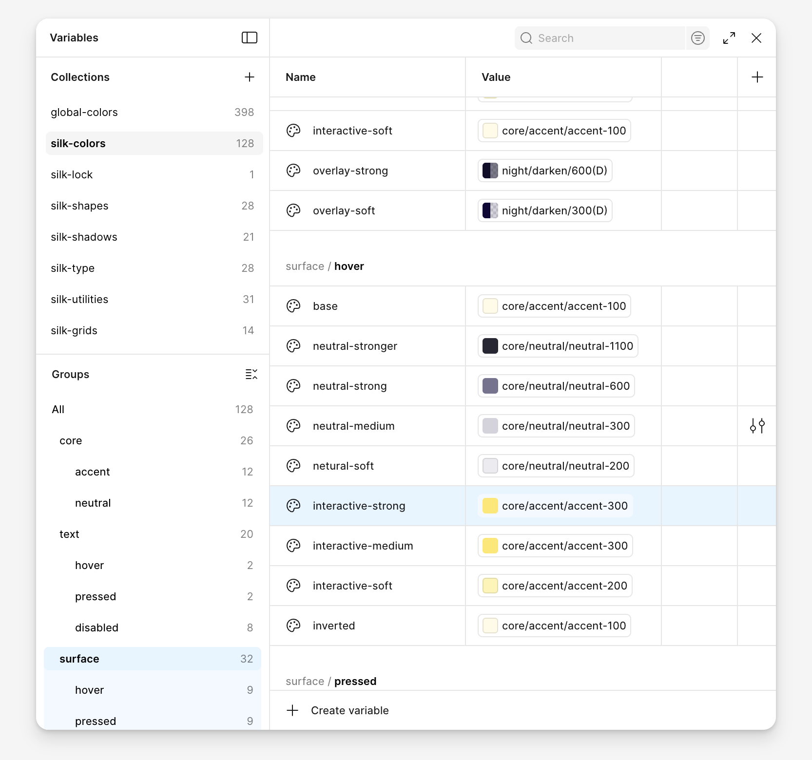The width and height of the screenshot is (812, 760).
Task: Open edit variable settings for neutral-medium
Action: coord(757,426)
